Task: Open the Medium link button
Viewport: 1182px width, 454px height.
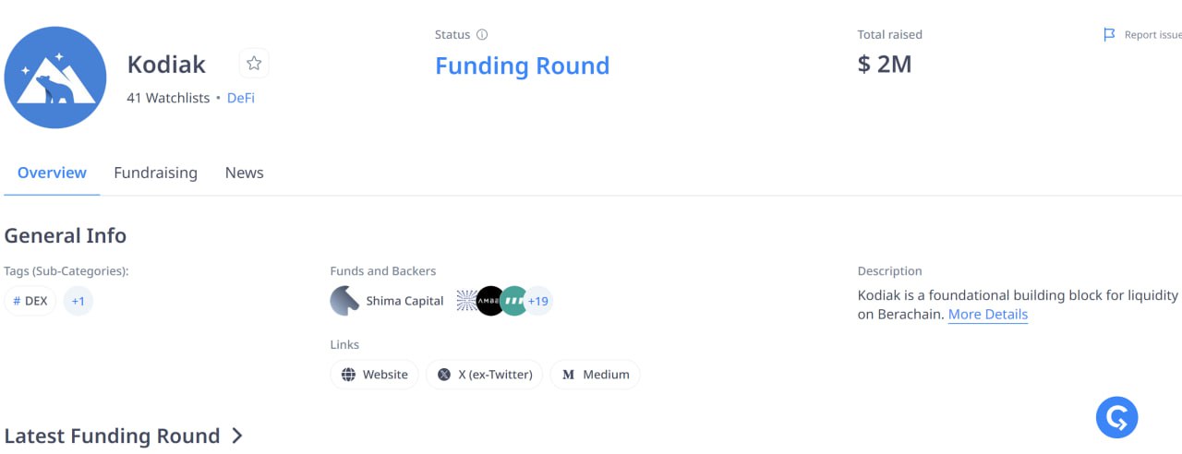Action: 596,375
